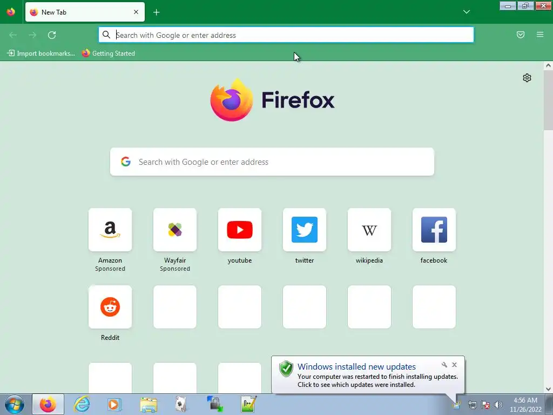Image resolution: width=553 pixels, height=415 pixels.
Task: Click the Google logo in search box
Action: (126, 162)
